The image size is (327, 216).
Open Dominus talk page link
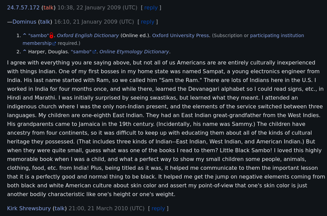[45, 22]
